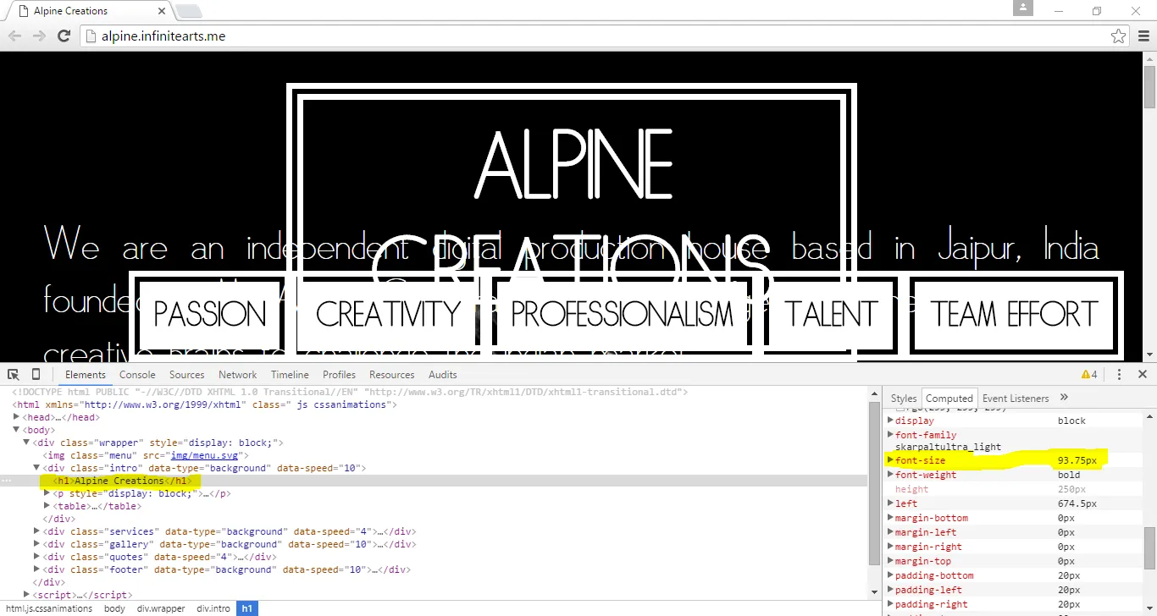This screenshot has width=1157, height=616.
Task: Activate the DevTools inspect element tool
Action: pos(14,375)
